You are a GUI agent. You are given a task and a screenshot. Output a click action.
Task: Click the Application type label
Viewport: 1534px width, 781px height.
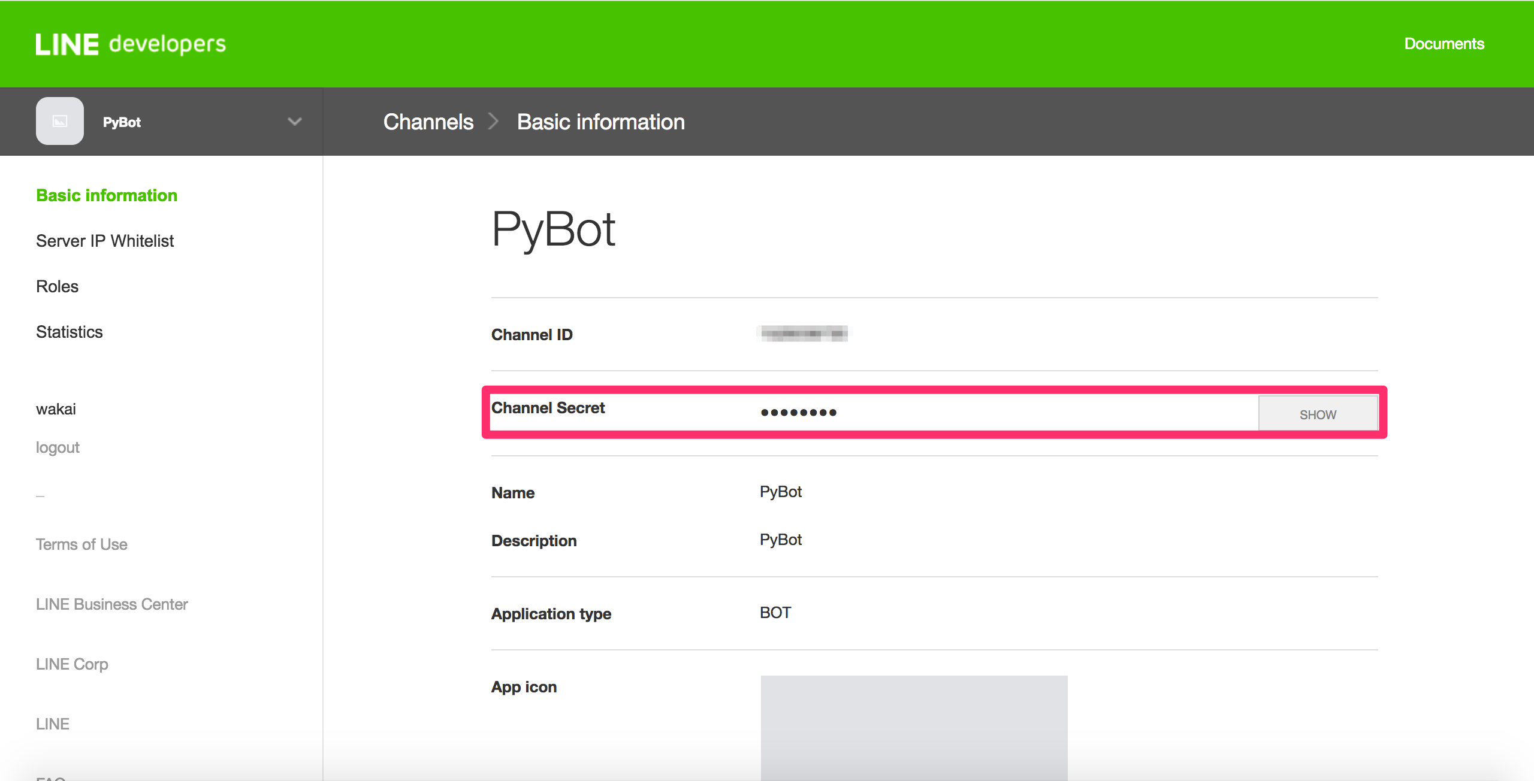pyautogui.click(x=551, y=614)
